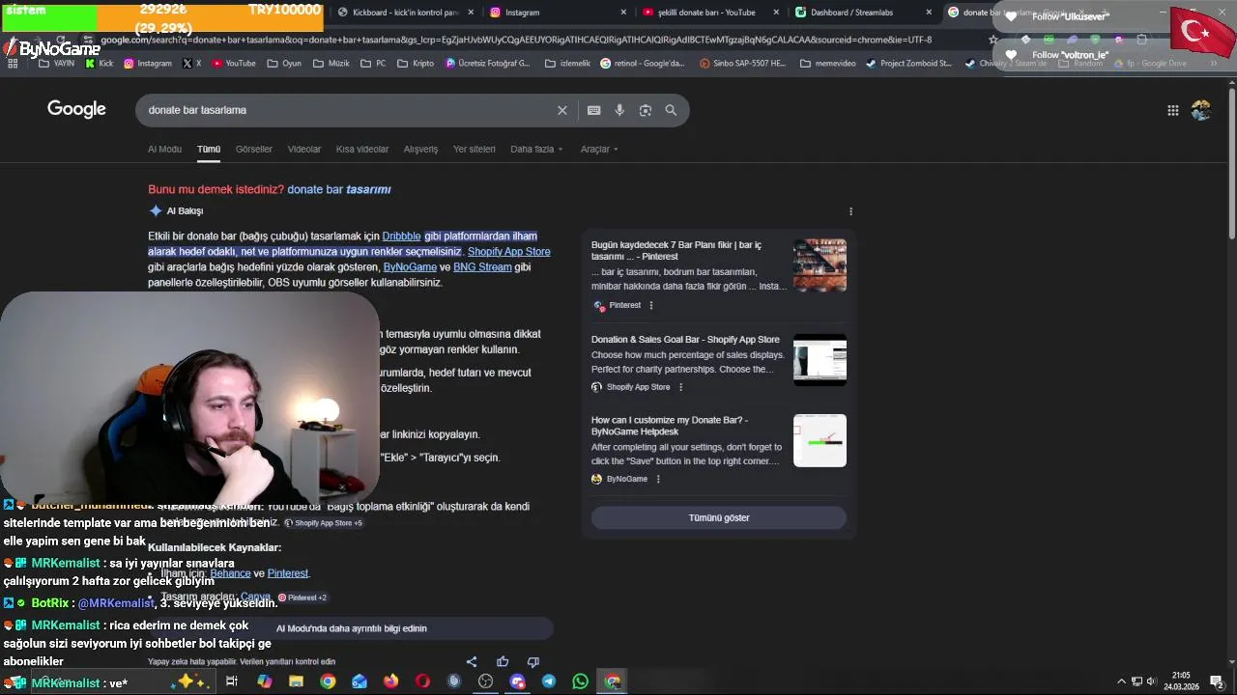Click the page vertical scrollbar
The image size is (1237, 695).
[x=1232, y=164]
